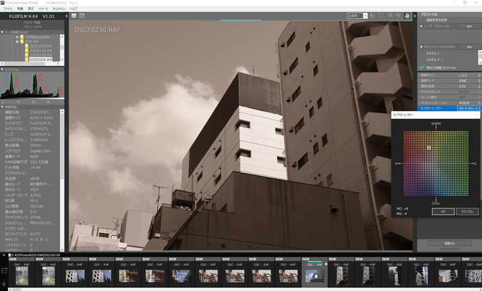Collapse the 画像情報 section
The image size is (482, 291).
pos(2,107)
